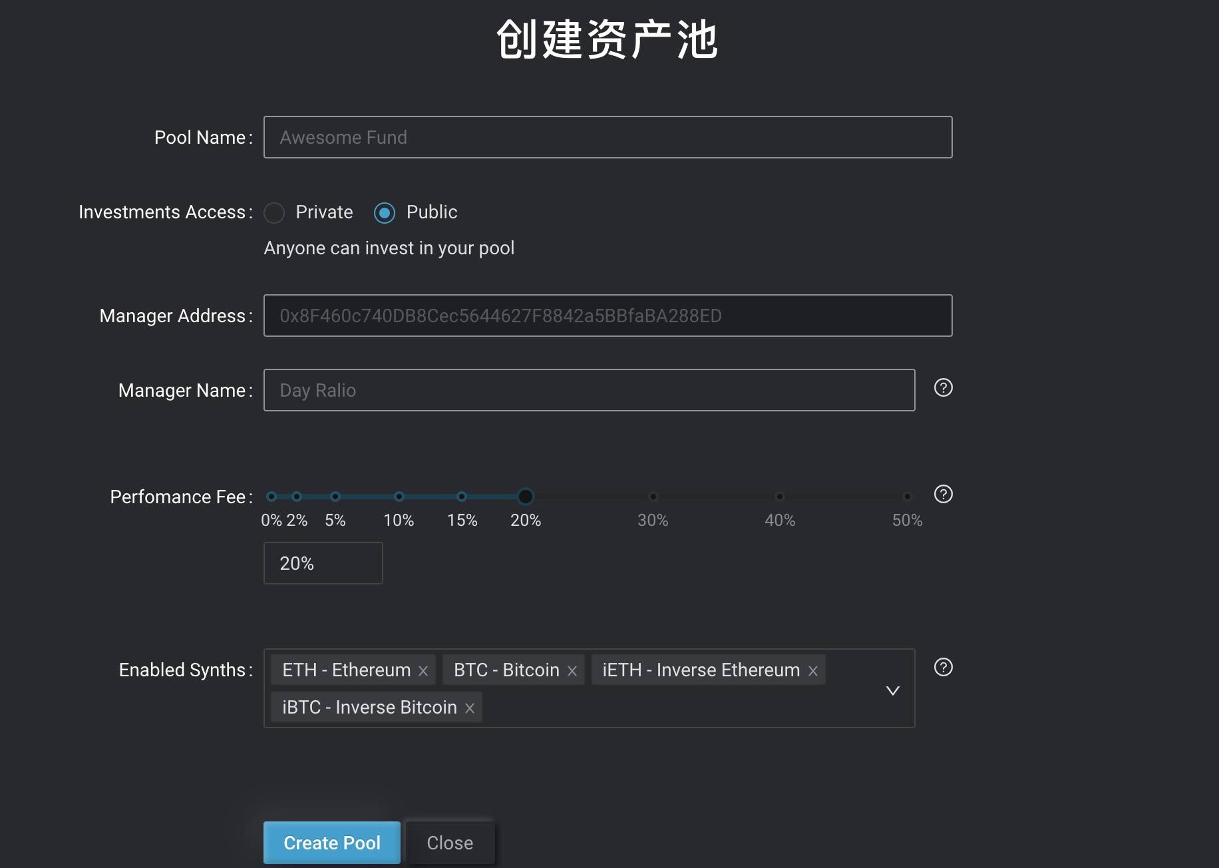The height and width of the screenshot is (868, 1219).
Task: Expand the Enabled Synths dropdown arrow
Action: tap(893, 690)
